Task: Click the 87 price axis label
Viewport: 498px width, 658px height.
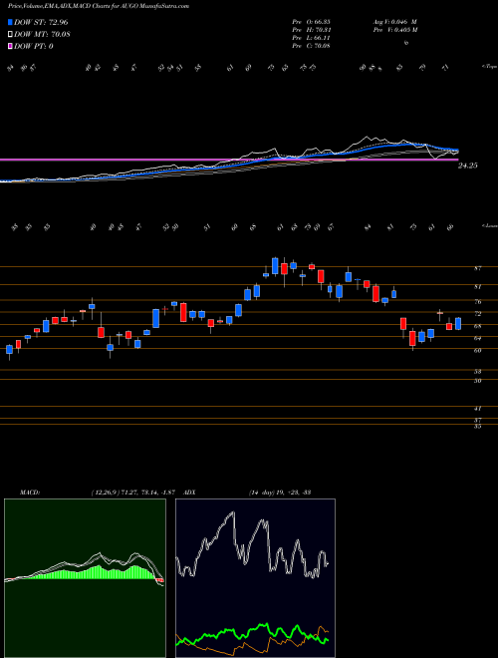Action: [477, 268]
